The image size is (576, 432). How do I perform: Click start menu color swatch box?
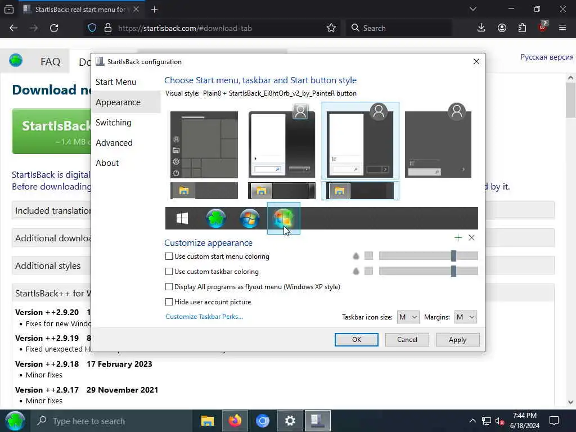(368, 256)
